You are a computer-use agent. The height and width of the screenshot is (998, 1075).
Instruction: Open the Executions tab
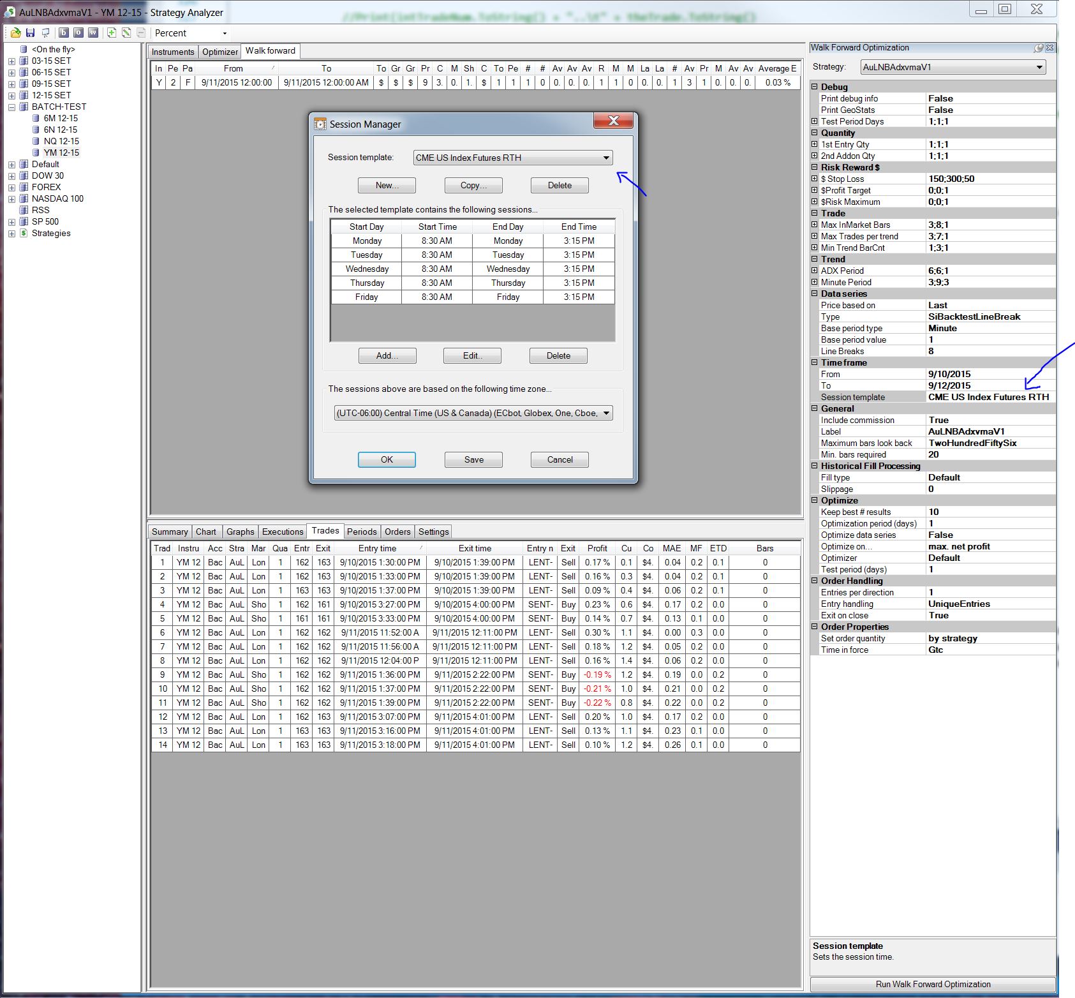tap(282, 532)
